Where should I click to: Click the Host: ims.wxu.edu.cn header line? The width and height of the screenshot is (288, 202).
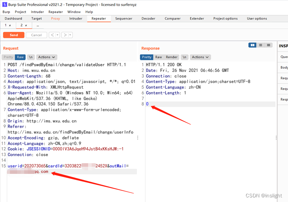[32, 70]
